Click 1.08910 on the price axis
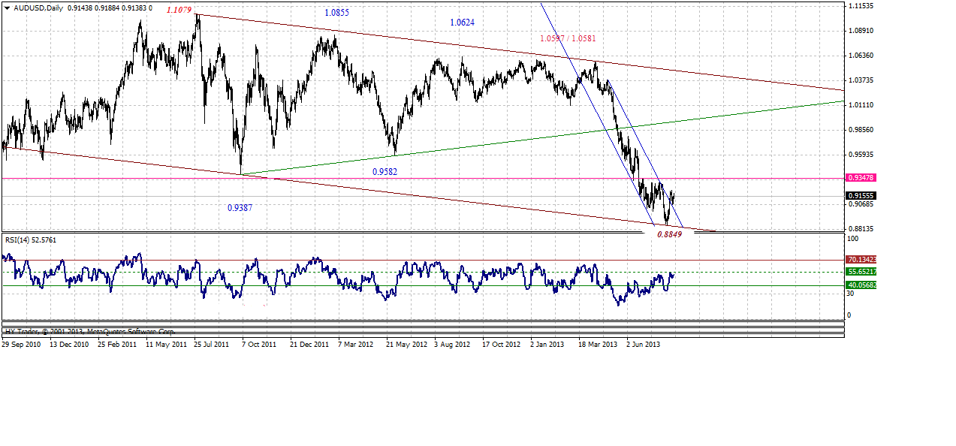 [861, 31]
